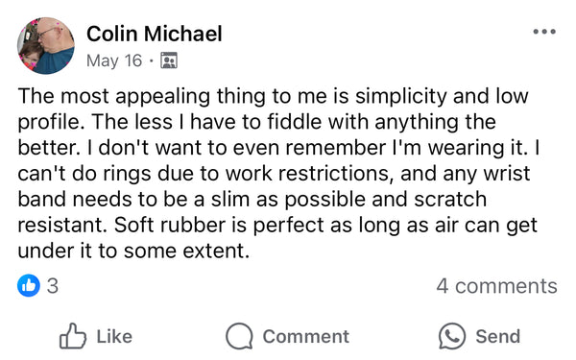Click the group audience icon beside date
Screen dimensions: 576x360
tap(169, 60)
